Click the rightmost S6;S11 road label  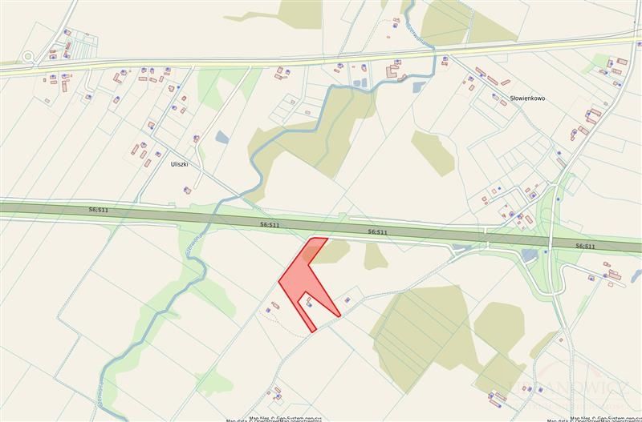tap(585, 246)
